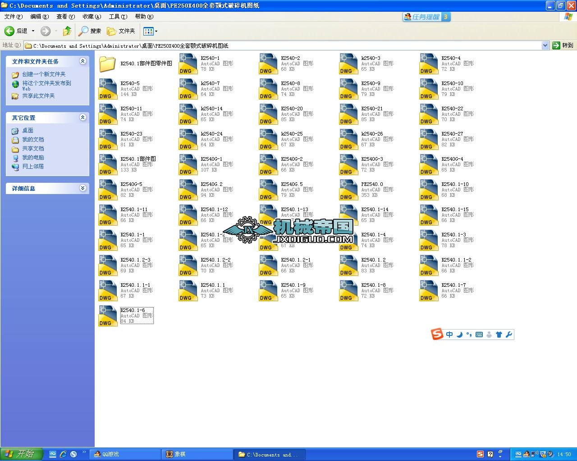Click the Up one level folder icon

pyautogui.click(x=67, y=31)
